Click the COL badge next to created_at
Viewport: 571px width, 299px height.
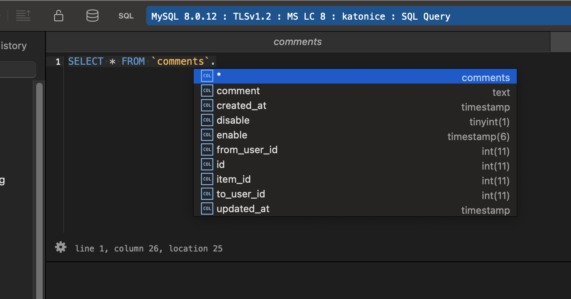[207, 105]
